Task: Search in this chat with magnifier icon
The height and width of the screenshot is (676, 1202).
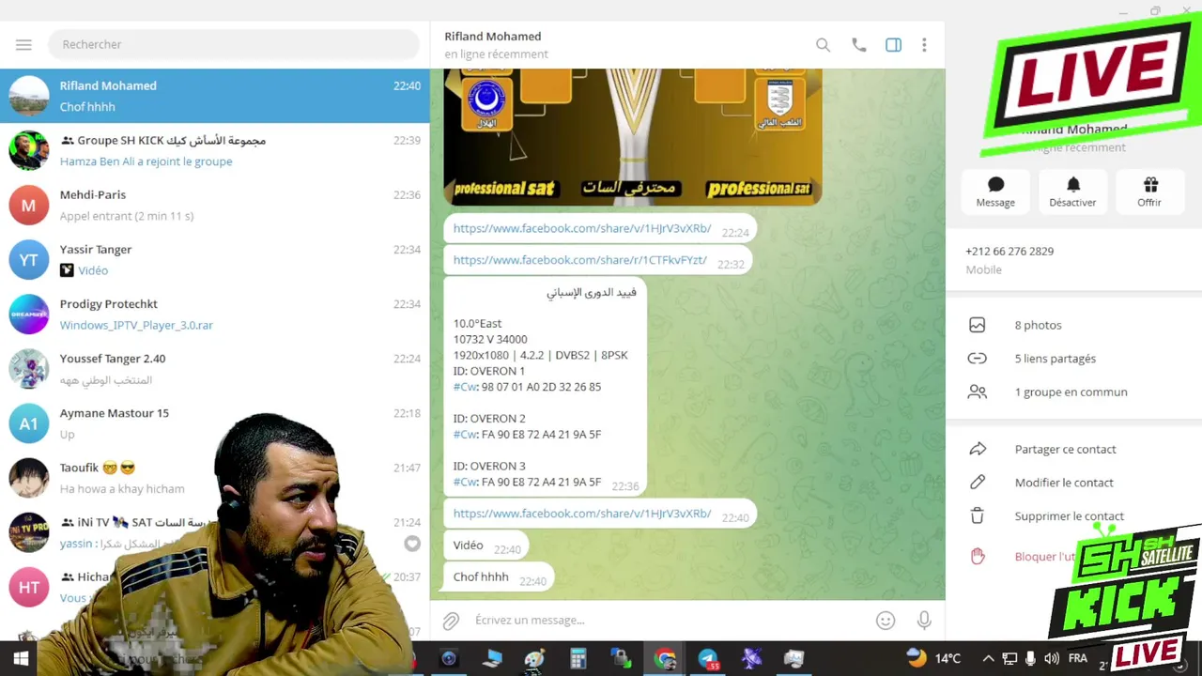Action: click(823, 45)
